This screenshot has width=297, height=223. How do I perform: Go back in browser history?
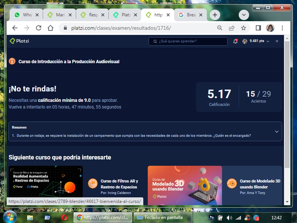[15, 28]
